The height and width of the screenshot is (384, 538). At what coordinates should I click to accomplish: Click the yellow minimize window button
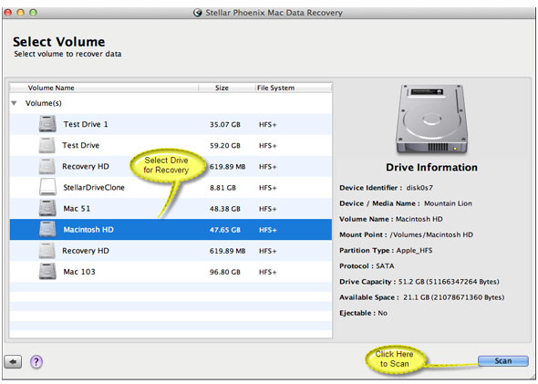[x=21, y=13]
